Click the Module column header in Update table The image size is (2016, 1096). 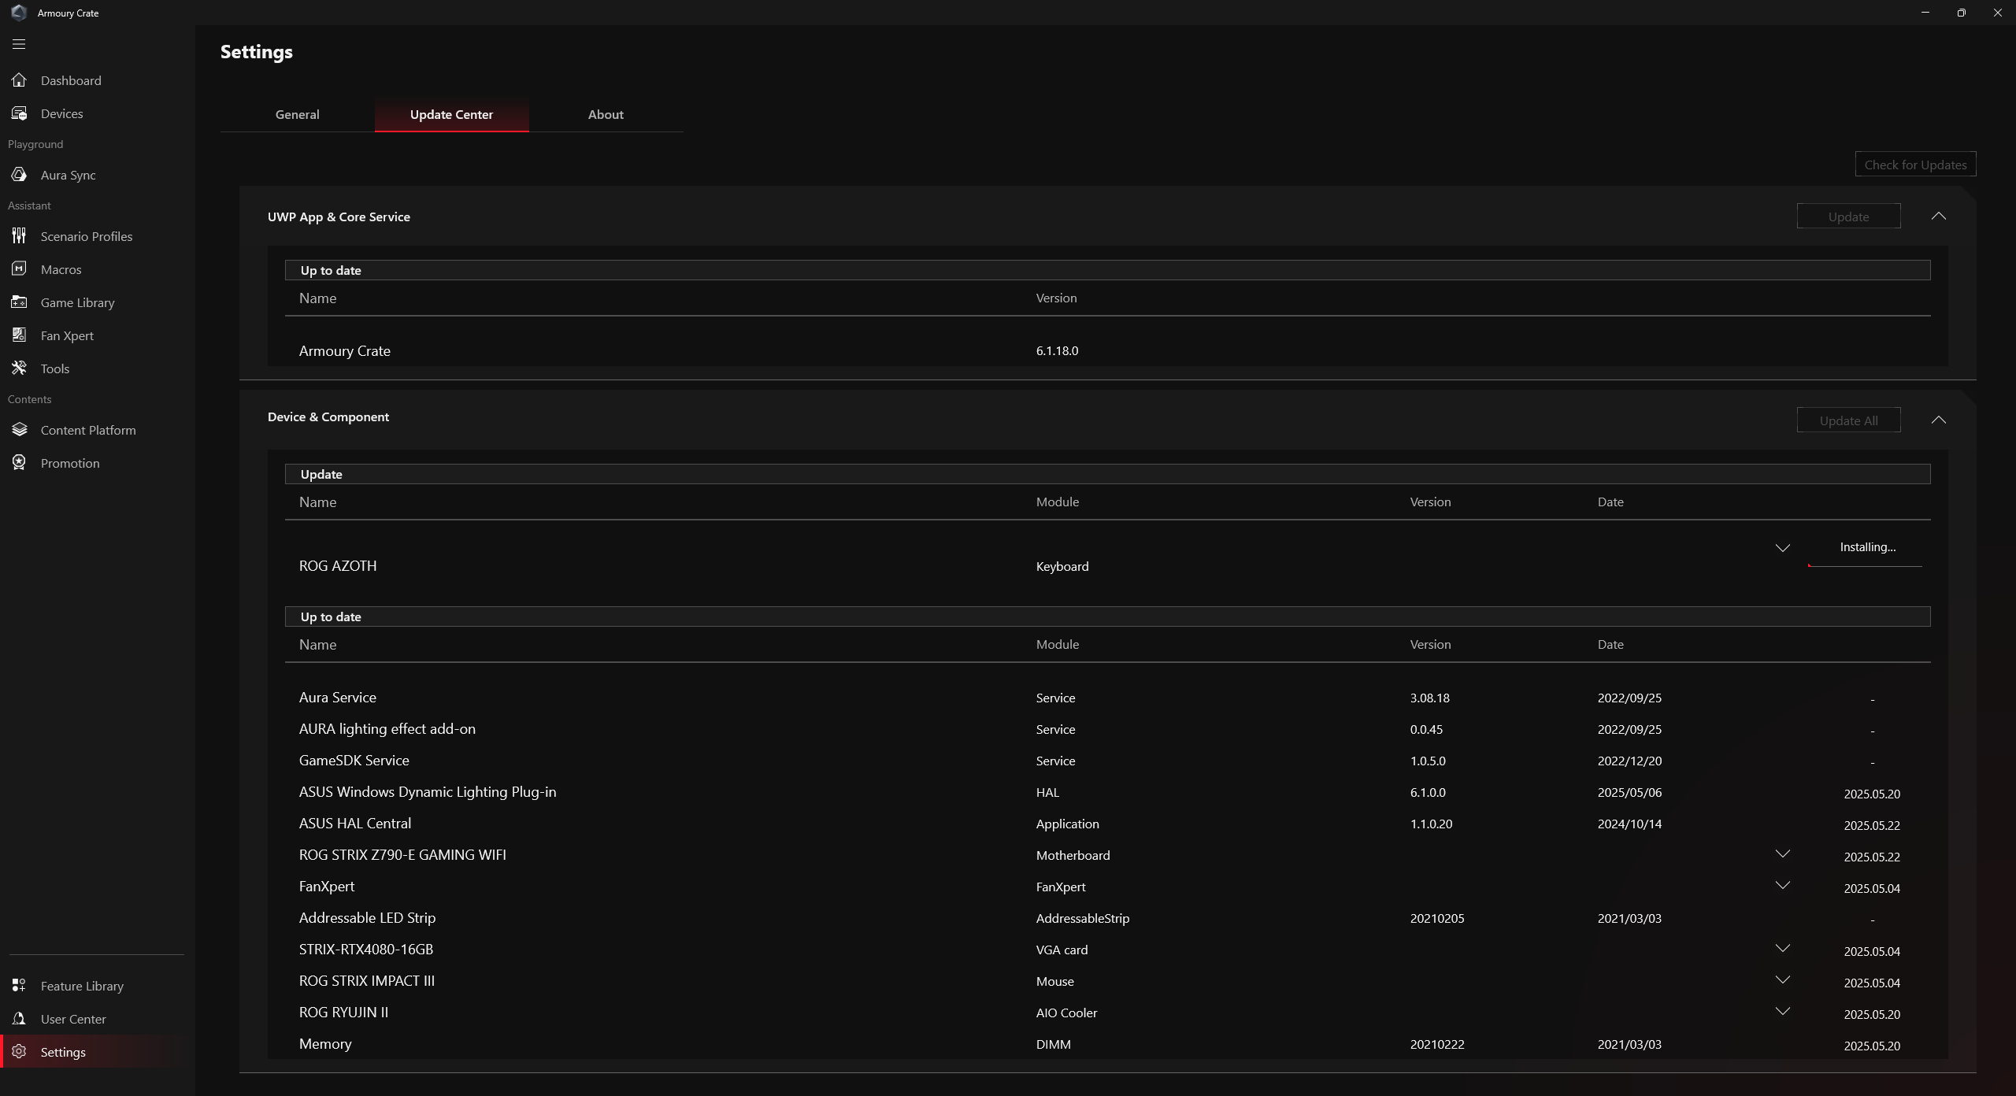[x=1057, y=502]
